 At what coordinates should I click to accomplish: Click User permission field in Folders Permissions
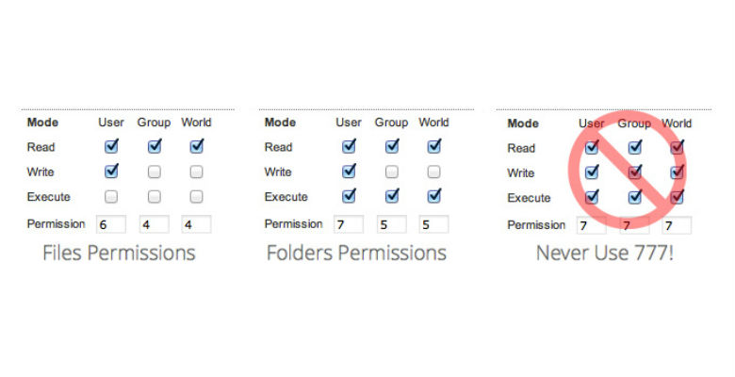point(349,224)
